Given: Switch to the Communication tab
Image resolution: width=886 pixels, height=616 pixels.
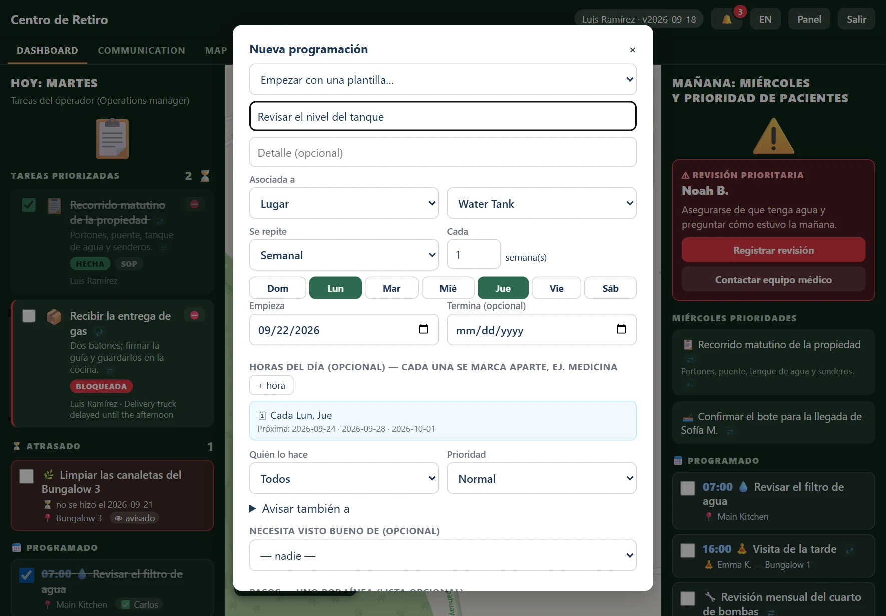Looking at the screenshot, I should click(x=141, y=51).
